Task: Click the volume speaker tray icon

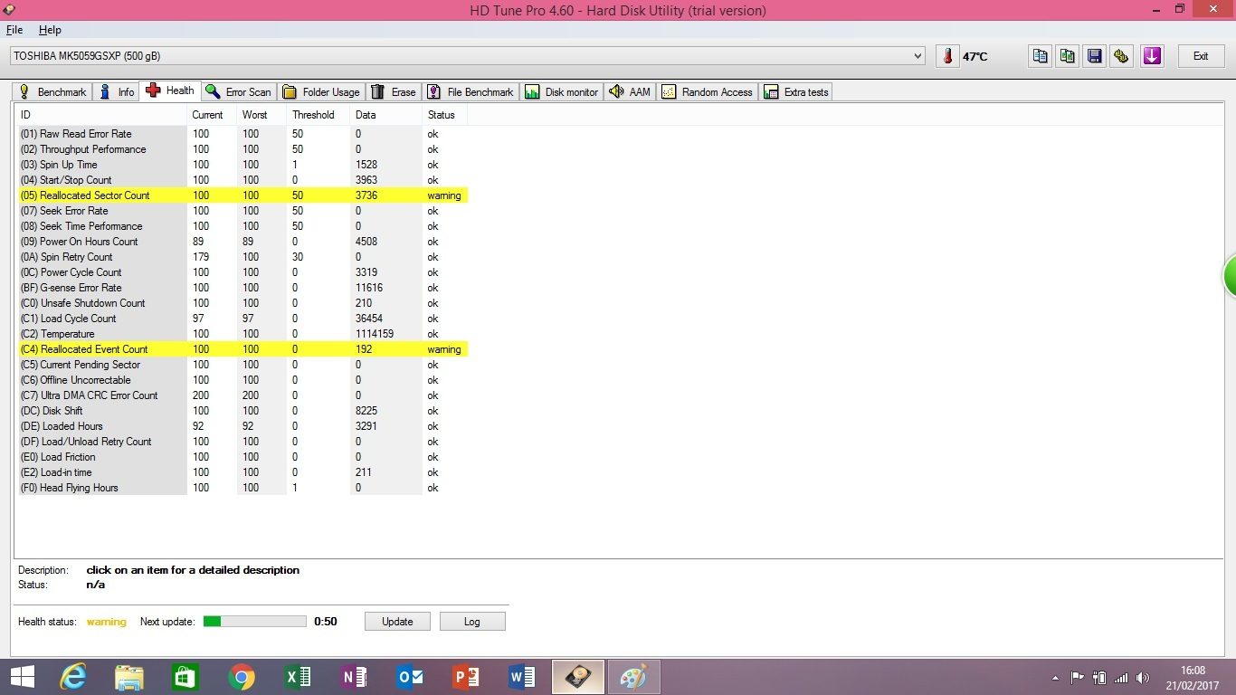Action: [x=1144, y=677]
